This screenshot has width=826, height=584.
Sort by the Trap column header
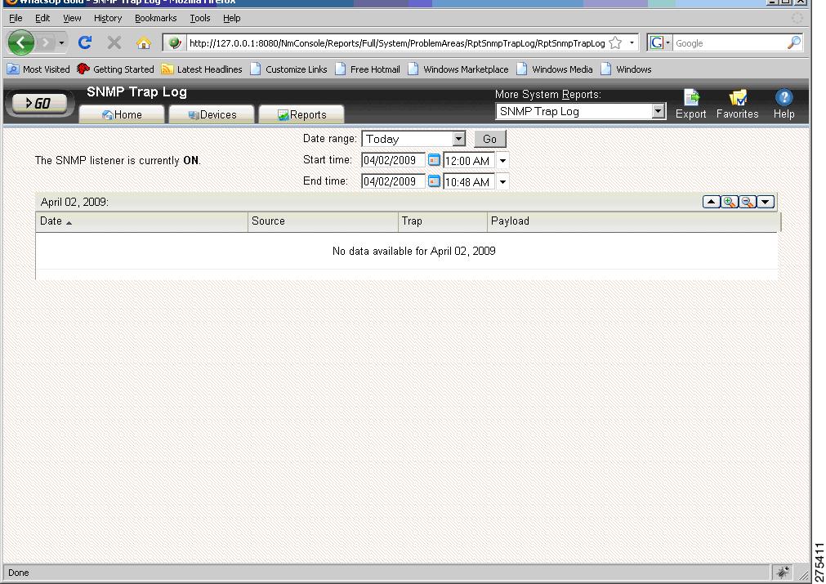443,221
